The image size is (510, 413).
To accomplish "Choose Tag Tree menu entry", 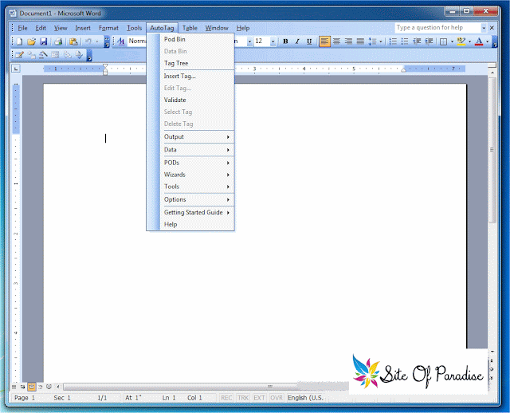I will pos(197,63).
